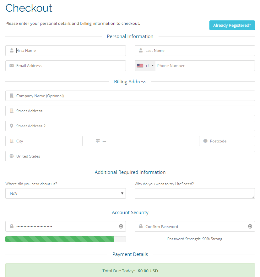Focus the Last Name input field

[195, 51]
